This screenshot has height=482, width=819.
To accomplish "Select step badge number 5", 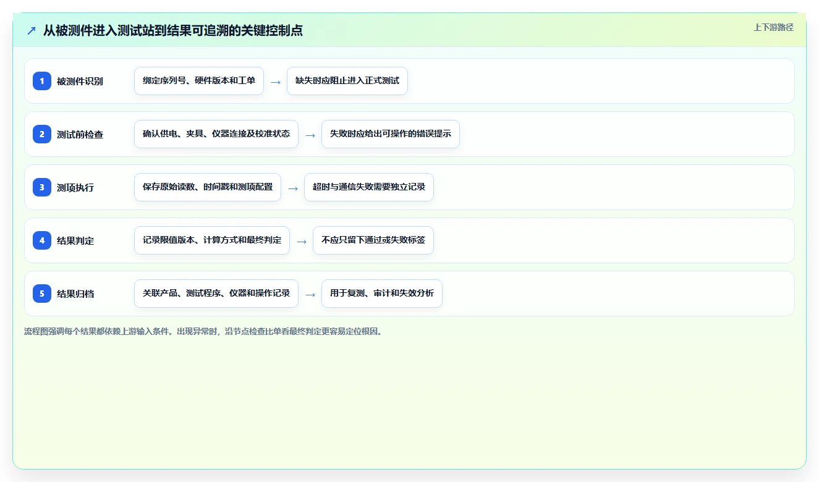I will 42,294.
